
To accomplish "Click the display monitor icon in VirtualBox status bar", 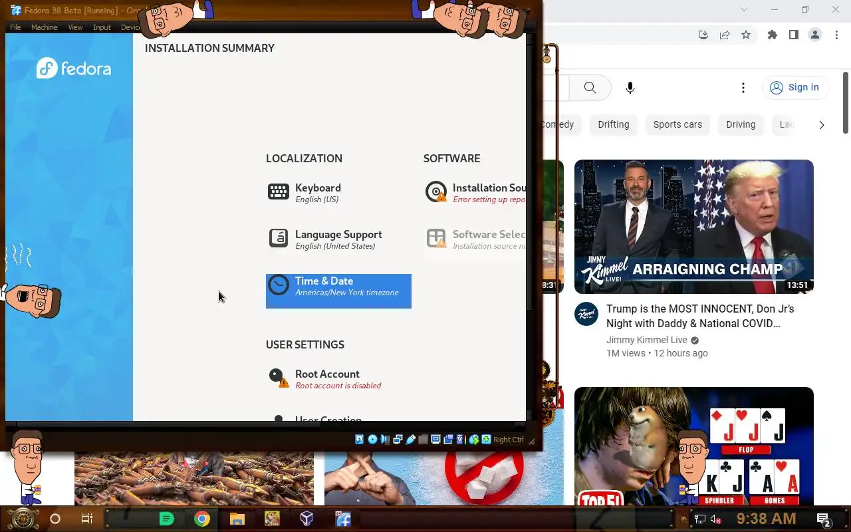I will pyautogui.click(x=435, y=440).
